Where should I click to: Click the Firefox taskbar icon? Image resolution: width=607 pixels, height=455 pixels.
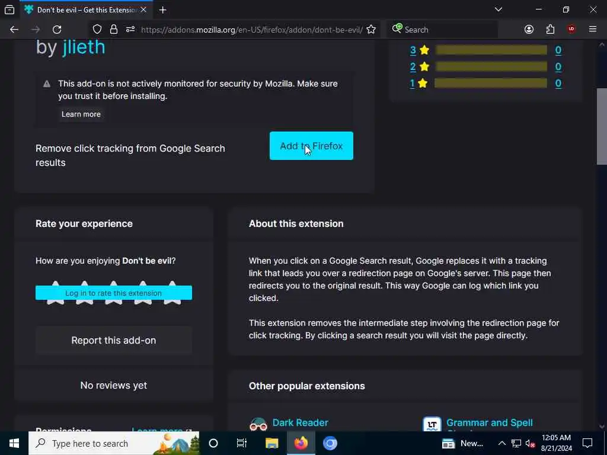[301, 443]
